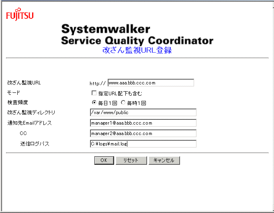Click the モード label

(x=14, y=93)
